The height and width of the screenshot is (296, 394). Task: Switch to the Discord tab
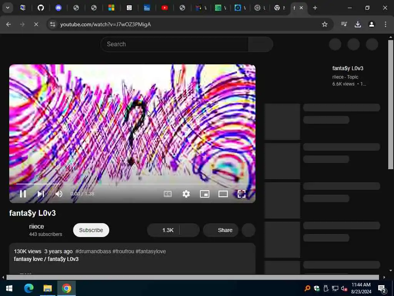point(58,8)
